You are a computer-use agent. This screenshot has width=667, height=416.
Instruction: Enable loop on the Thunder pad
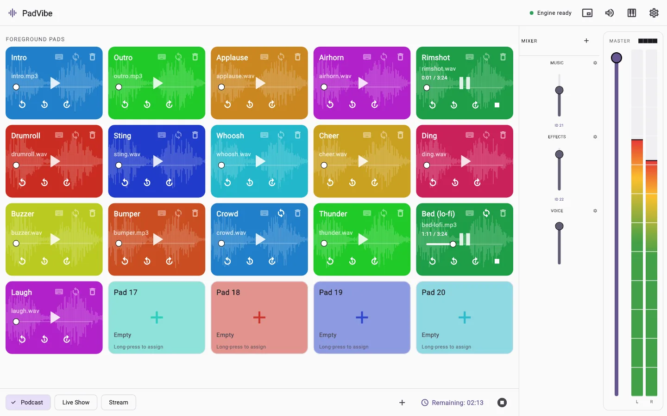click(x=384, y=213)
